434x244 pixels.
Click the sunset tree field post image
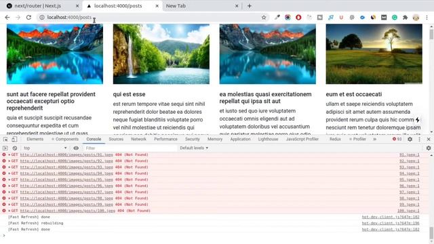[374, 54]
